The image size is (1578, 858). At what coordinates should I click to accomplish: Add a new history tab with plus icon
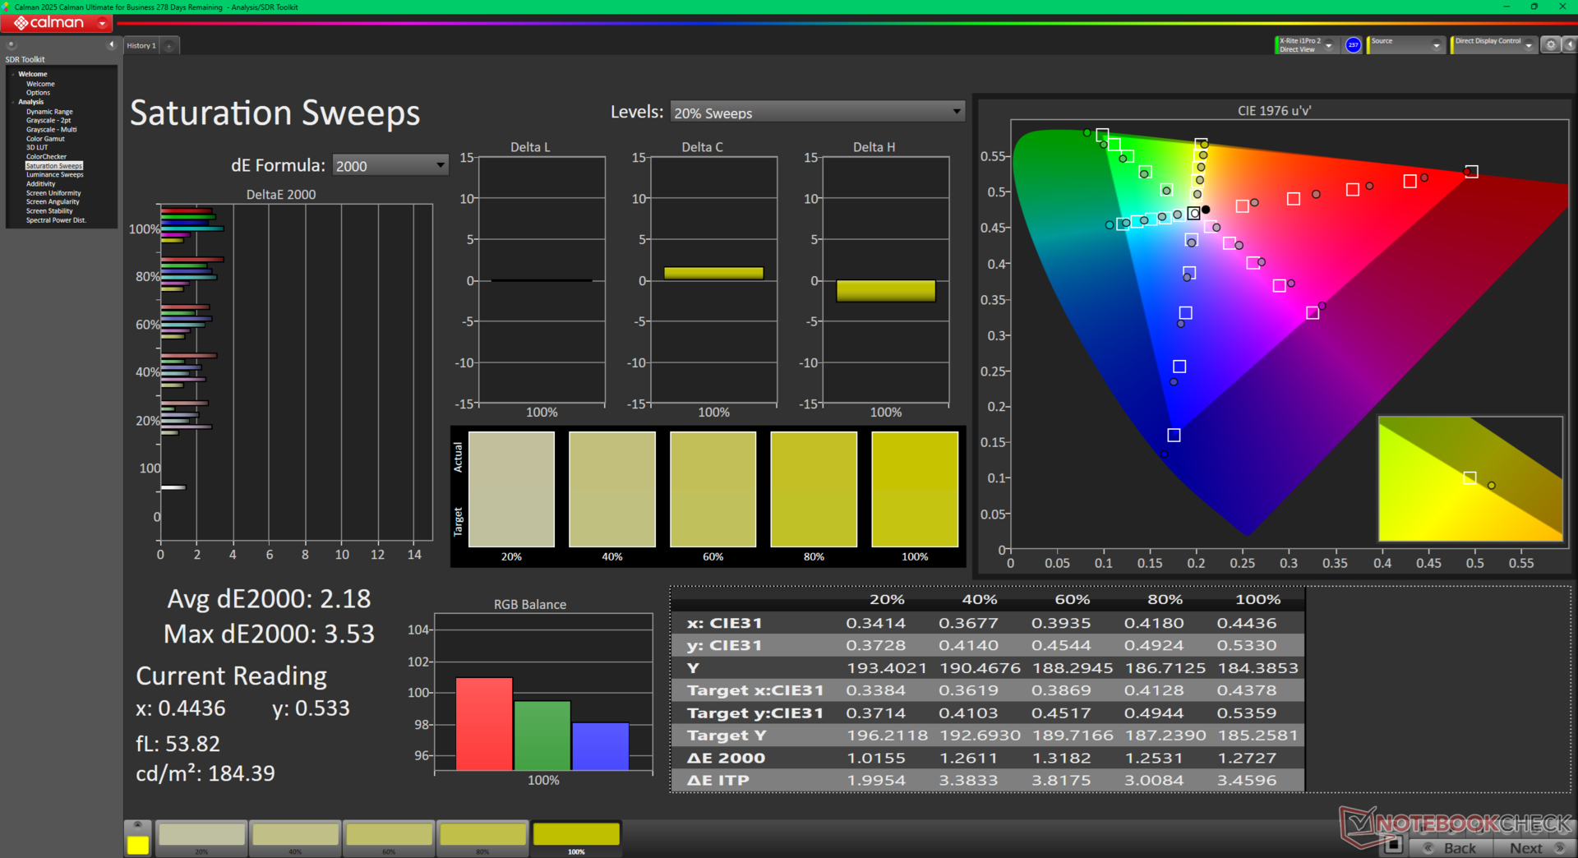click(x=169, y=46)
